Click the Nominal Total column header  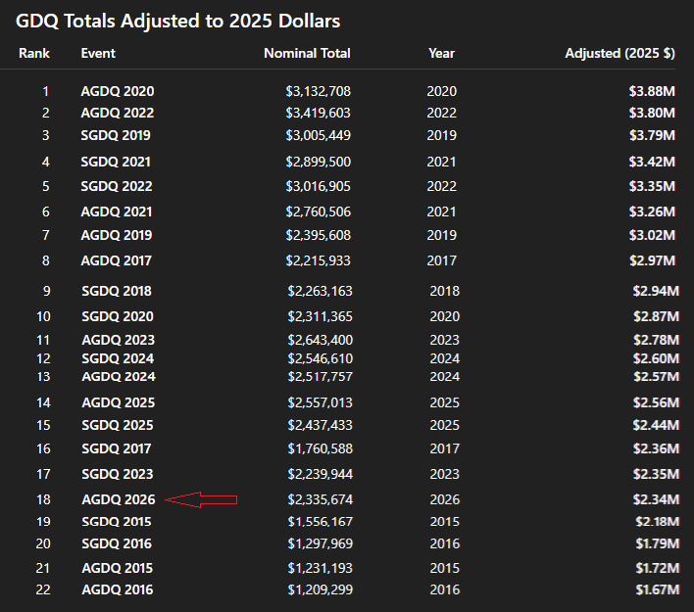307,54
